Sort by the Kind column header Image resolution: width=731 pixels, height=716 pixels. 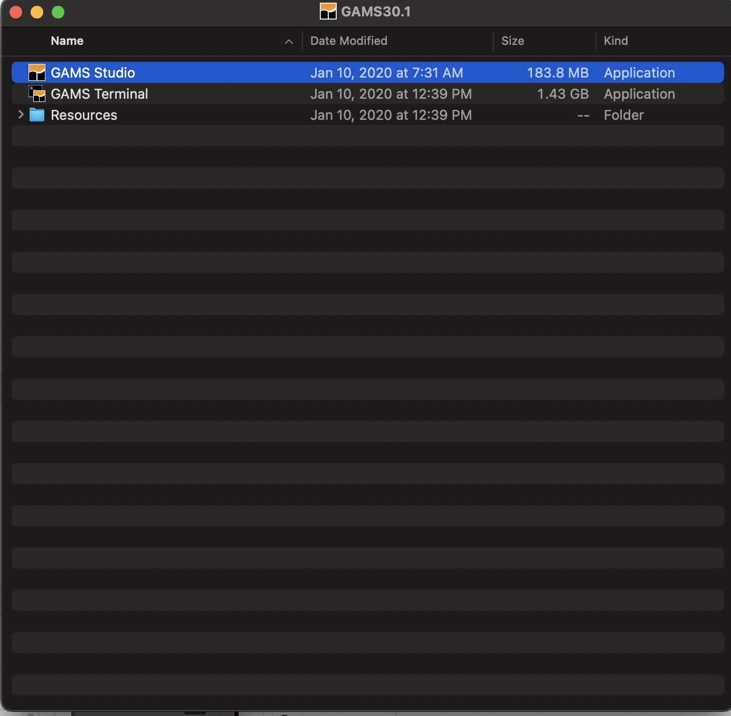tap(616, 41)
